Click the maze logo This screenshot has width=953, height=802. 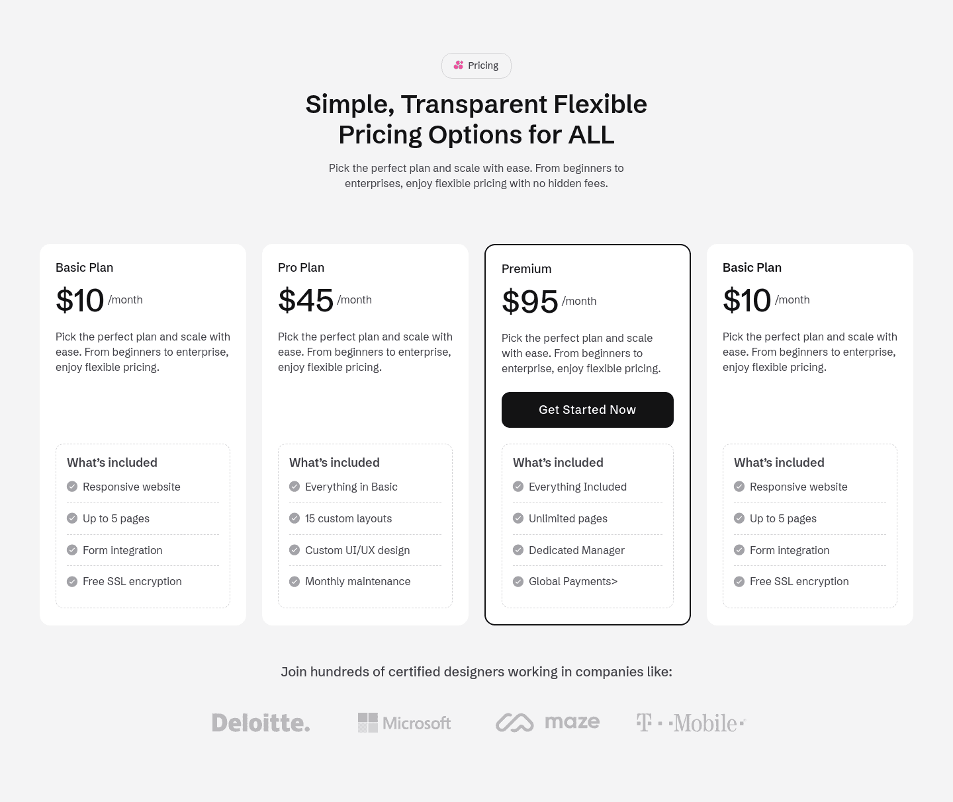(547, 722)
